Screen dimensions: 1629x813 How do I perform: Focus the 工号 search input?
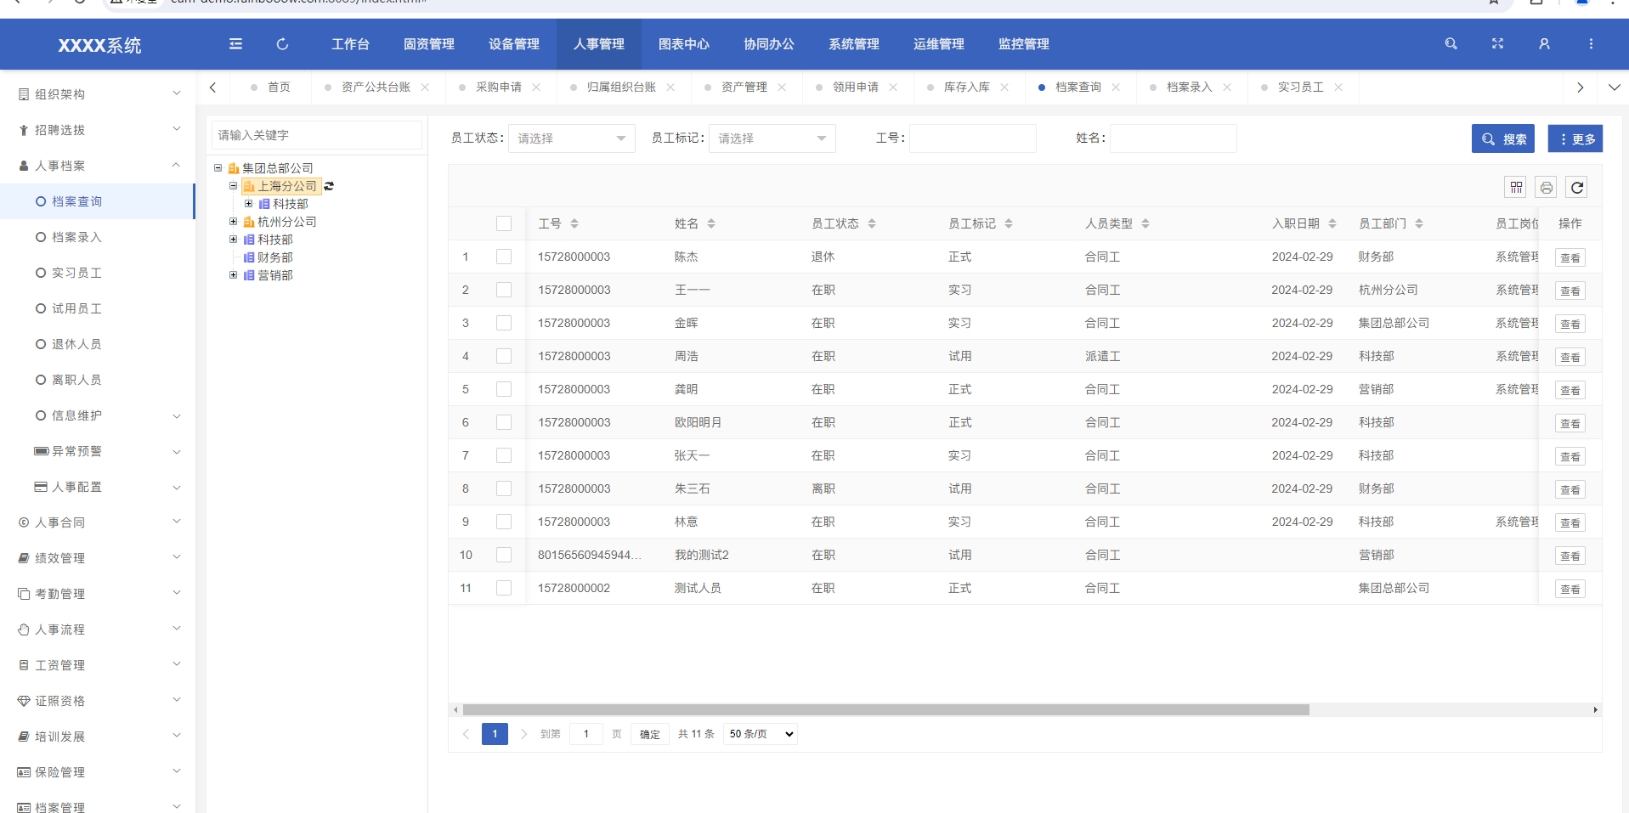click(973, 138)
